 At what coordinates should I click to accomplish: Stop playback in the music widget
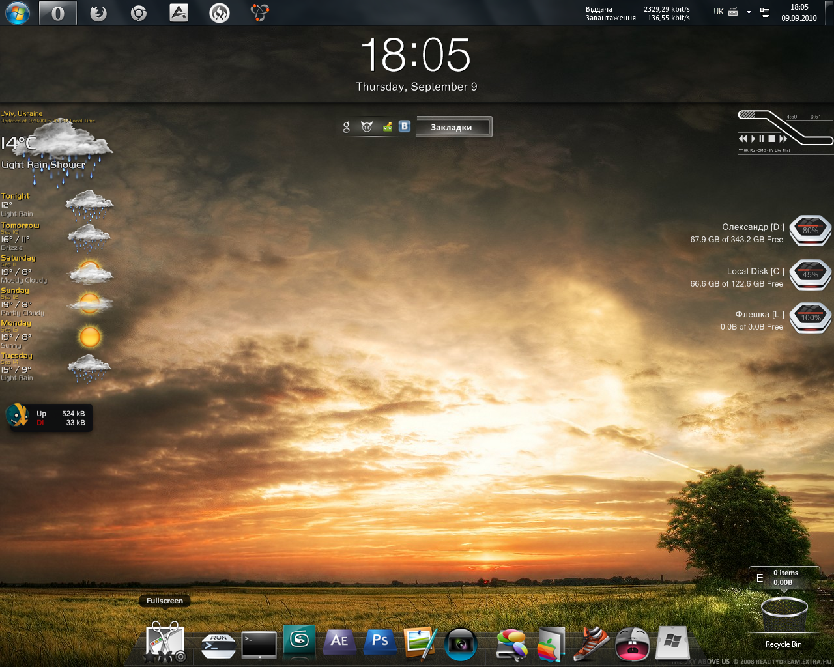[x=772, y=139]
